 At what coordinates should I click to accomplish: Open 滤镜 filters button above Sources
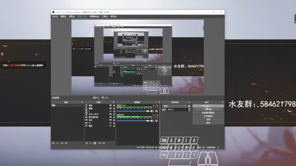click(105, 98)
